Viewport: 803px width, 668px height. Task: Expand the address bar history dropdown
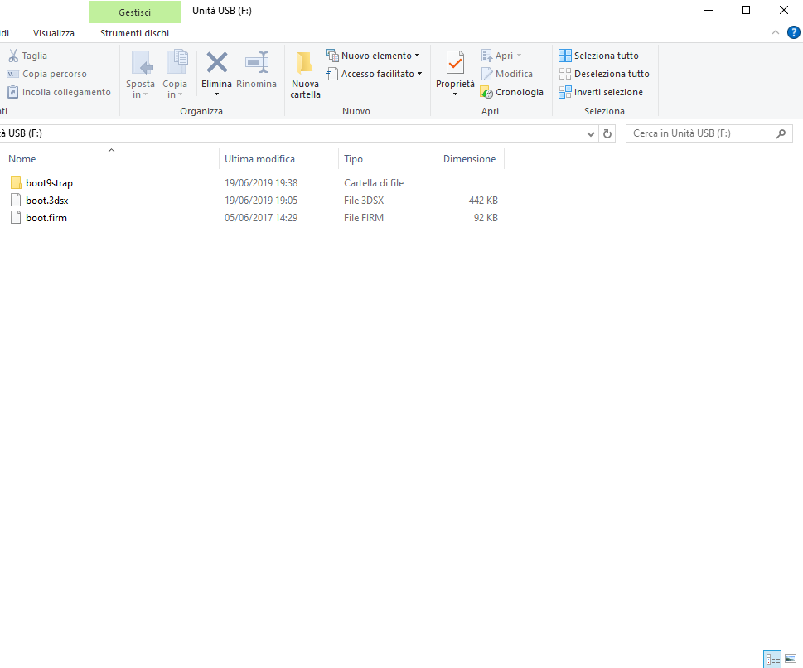tap(591, 133)
